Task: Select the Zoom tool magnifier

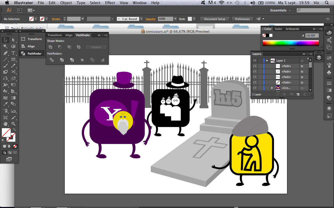Action: (x=13, y=124)
